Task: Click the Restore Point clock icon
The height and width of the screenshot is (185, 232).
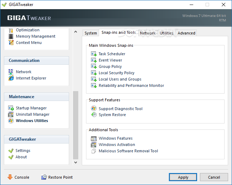Action: [44, 177]
